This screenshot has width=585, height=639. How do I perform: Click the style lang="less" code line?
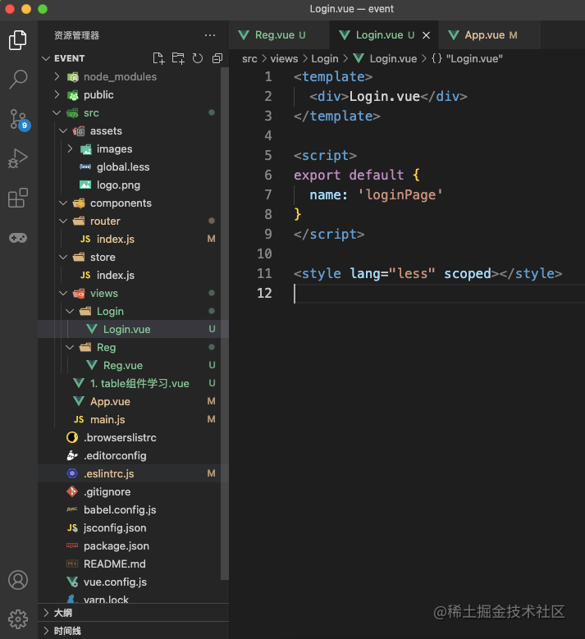427,273
